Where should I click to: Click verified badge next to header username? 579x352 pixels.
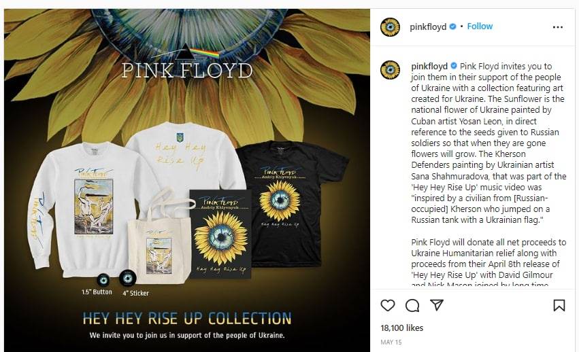tap(452, 27)
